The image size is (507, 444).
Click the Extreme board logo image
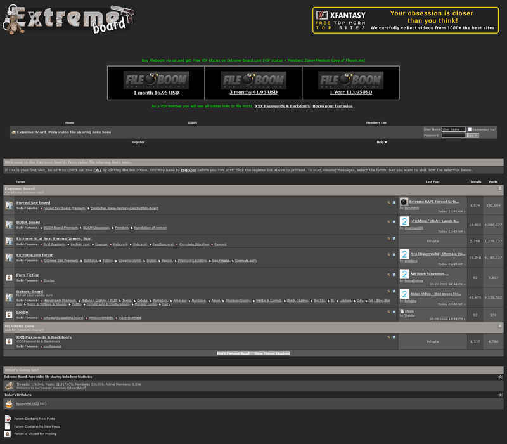69,19
